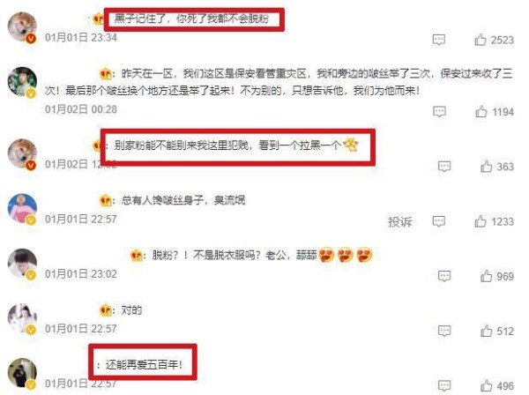529x395 pixels.
Task: Click 投诉 to report comment
Action: pos(400,221)
